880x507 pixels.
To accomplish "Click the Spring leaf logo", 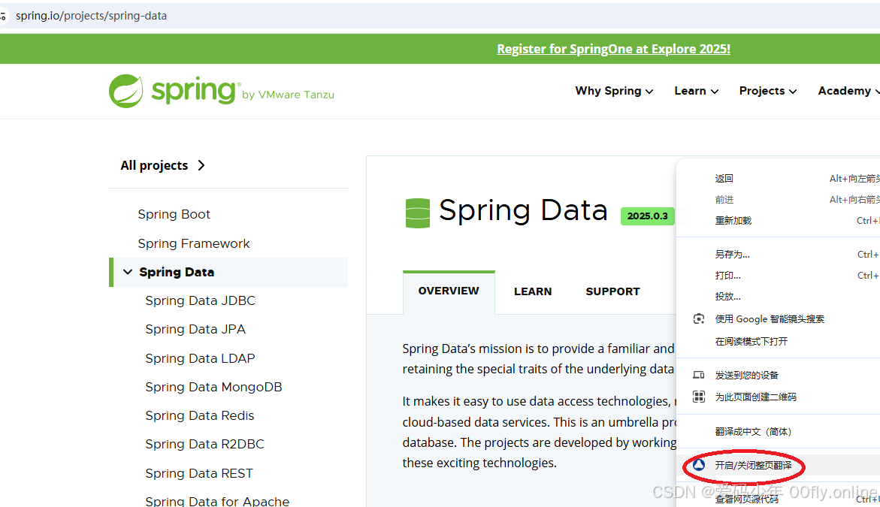I will click(125, 91).
